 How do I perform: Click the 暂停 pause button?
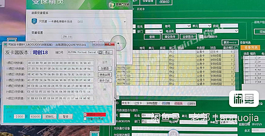click(66, 117)
